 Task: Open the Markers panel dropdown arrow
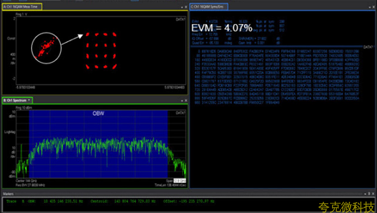pos(365,194)
